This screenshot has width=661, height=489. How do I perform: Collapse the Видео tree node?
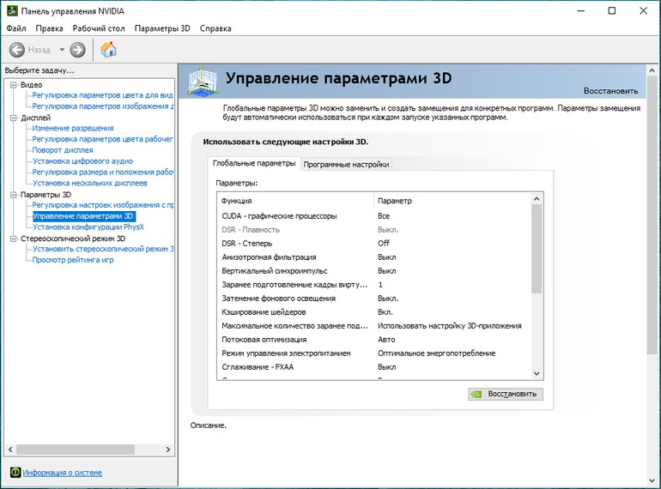(x=14, y=85)
